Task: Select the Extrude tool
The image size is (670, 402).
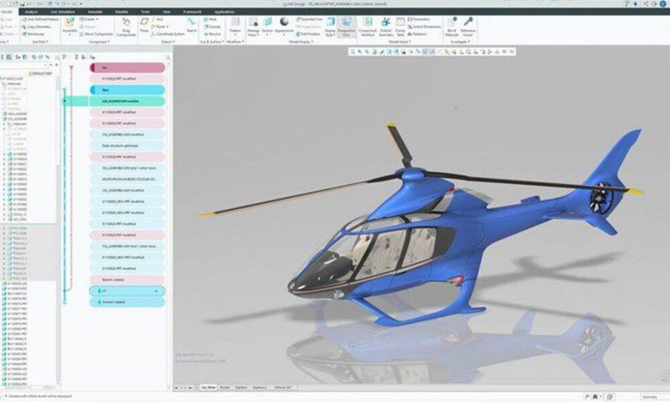Action: coord(212,27)
